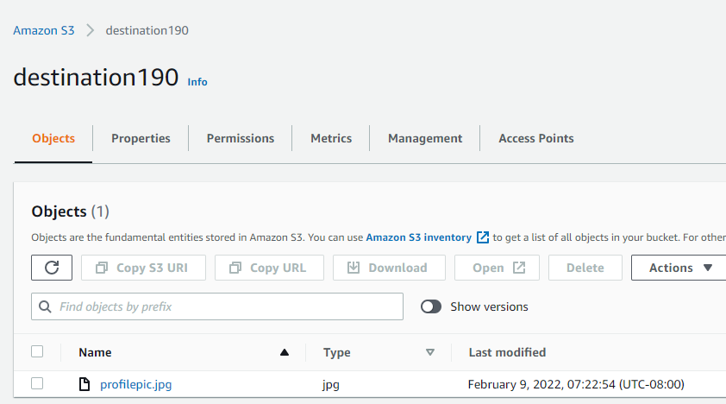Go to the Management tab
Image resolution: width=726 pixels, height=404 pixels.
tap(425, 138)
